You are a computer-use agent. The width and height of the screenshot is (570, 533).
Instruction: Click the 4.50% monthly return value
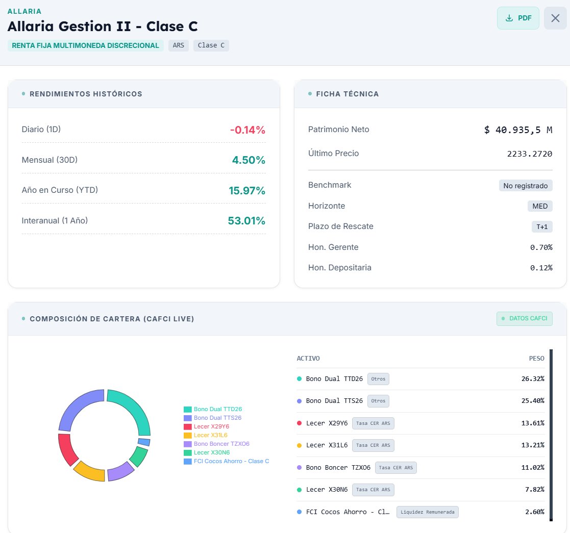pos(249,160)
